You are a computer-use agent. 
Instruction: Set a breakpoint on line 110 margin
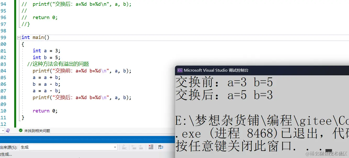[x=3, y=110]
